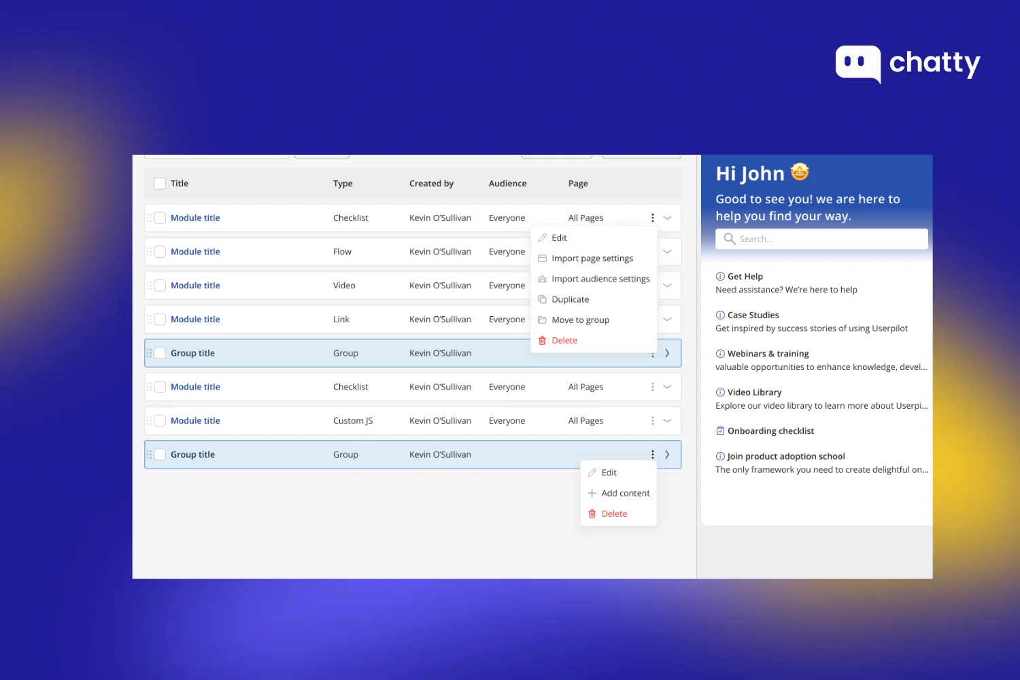Expand the Video row chevron

click(x=667, y=286)
